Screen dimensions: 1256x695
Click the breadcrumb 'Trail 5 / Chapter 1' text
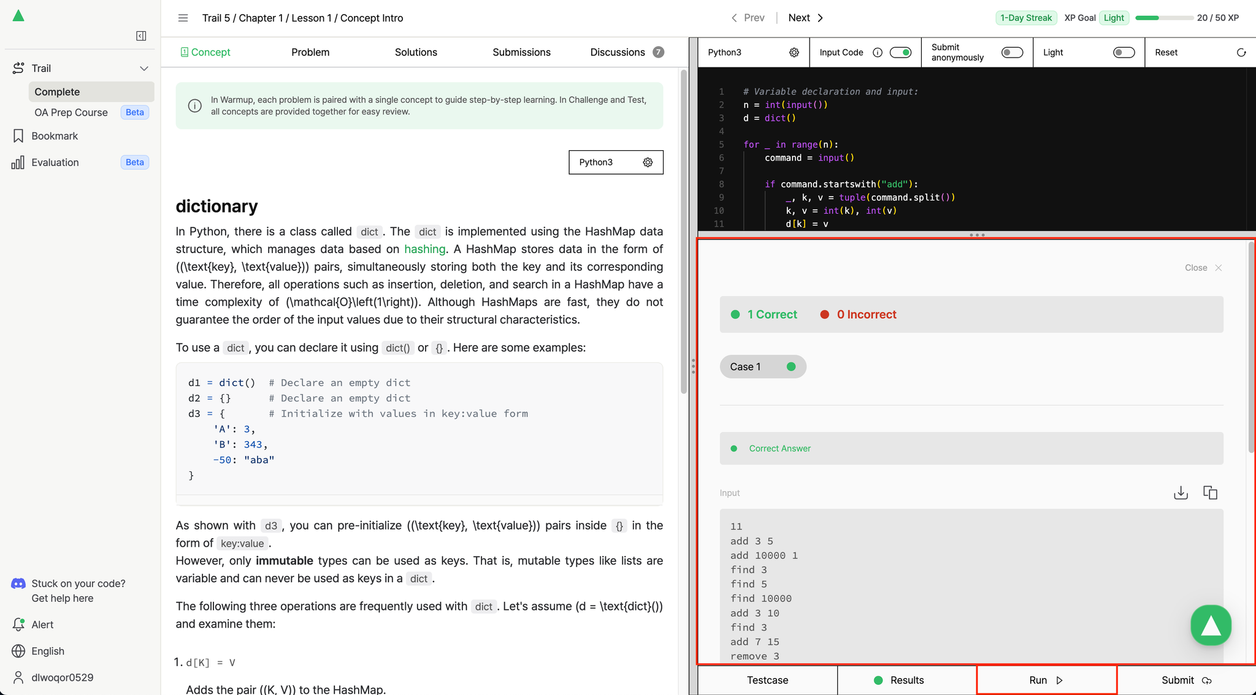(x=243, y=18)
